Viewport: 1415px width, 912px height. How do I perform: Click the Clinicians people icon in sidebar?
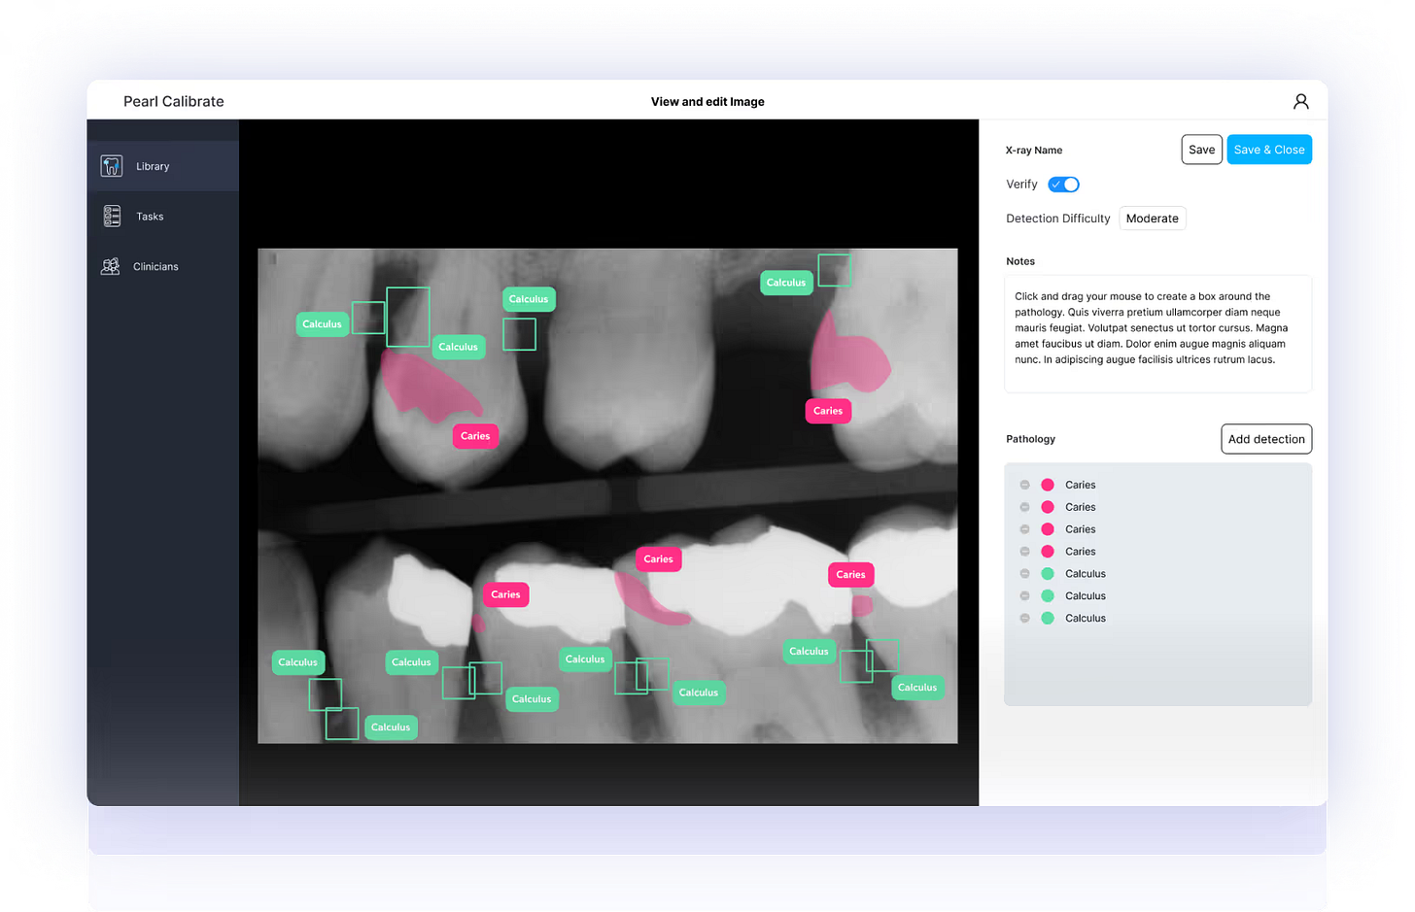click(x=111, y=266)
